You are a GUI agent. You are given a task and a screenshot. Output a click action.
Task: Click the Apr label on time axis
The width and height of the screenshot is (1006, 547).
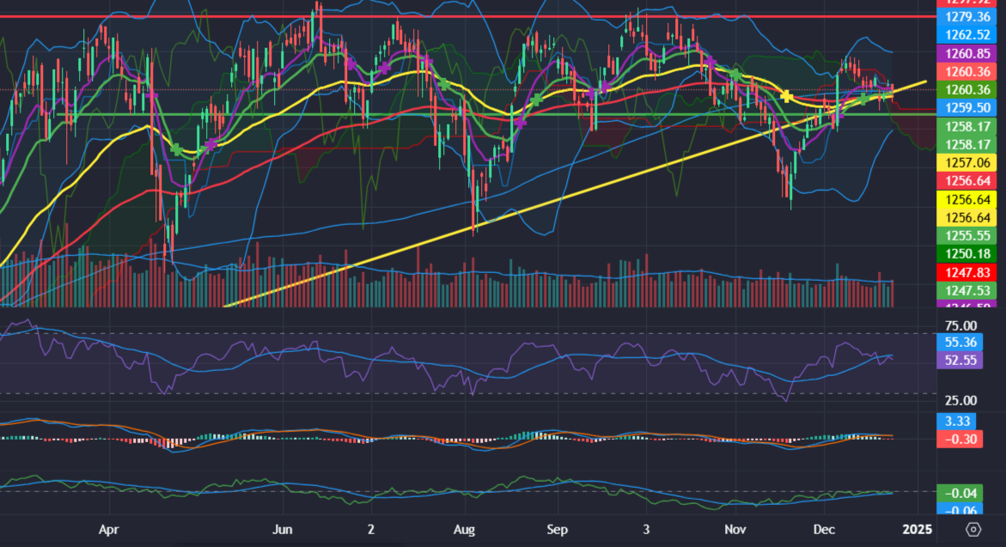coord(107,528)
